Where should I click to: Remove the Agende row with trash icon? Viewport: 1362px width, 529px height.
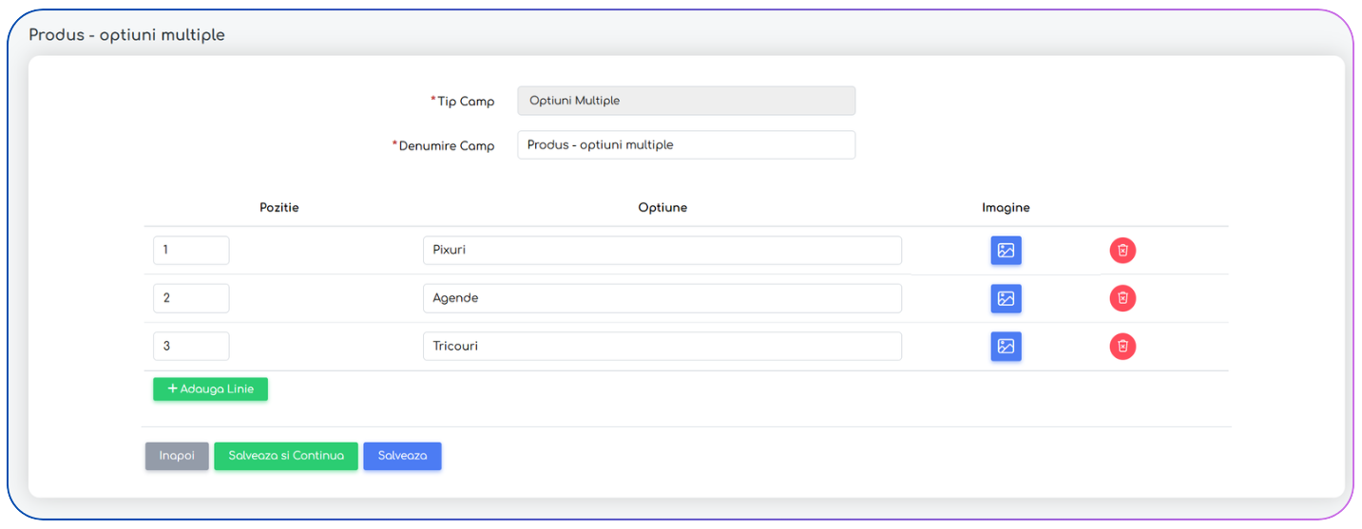click(1122, 298)
